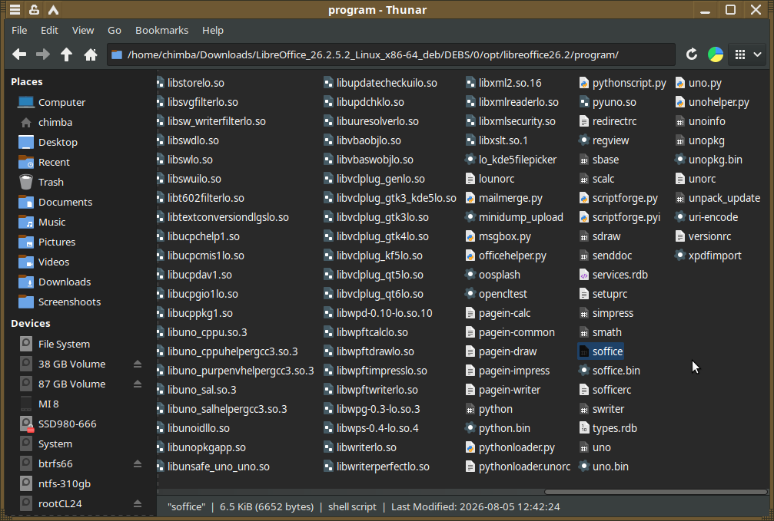Eject the 87 GB Volume
The width and height of the screenshot is (774, 521).
138,384
